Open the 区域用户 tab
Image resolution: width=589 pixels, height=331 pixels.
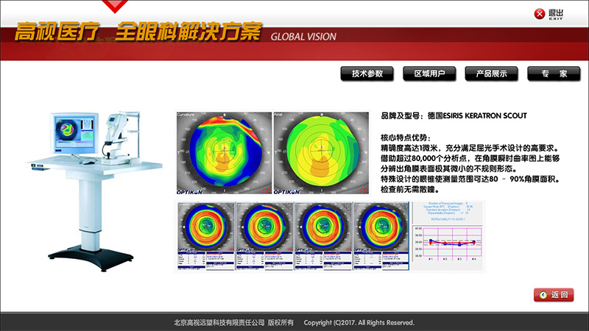click(429, 74)
